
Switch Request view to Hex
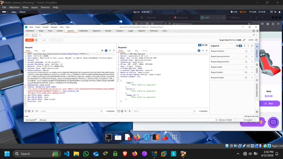[x=44, y=51]
